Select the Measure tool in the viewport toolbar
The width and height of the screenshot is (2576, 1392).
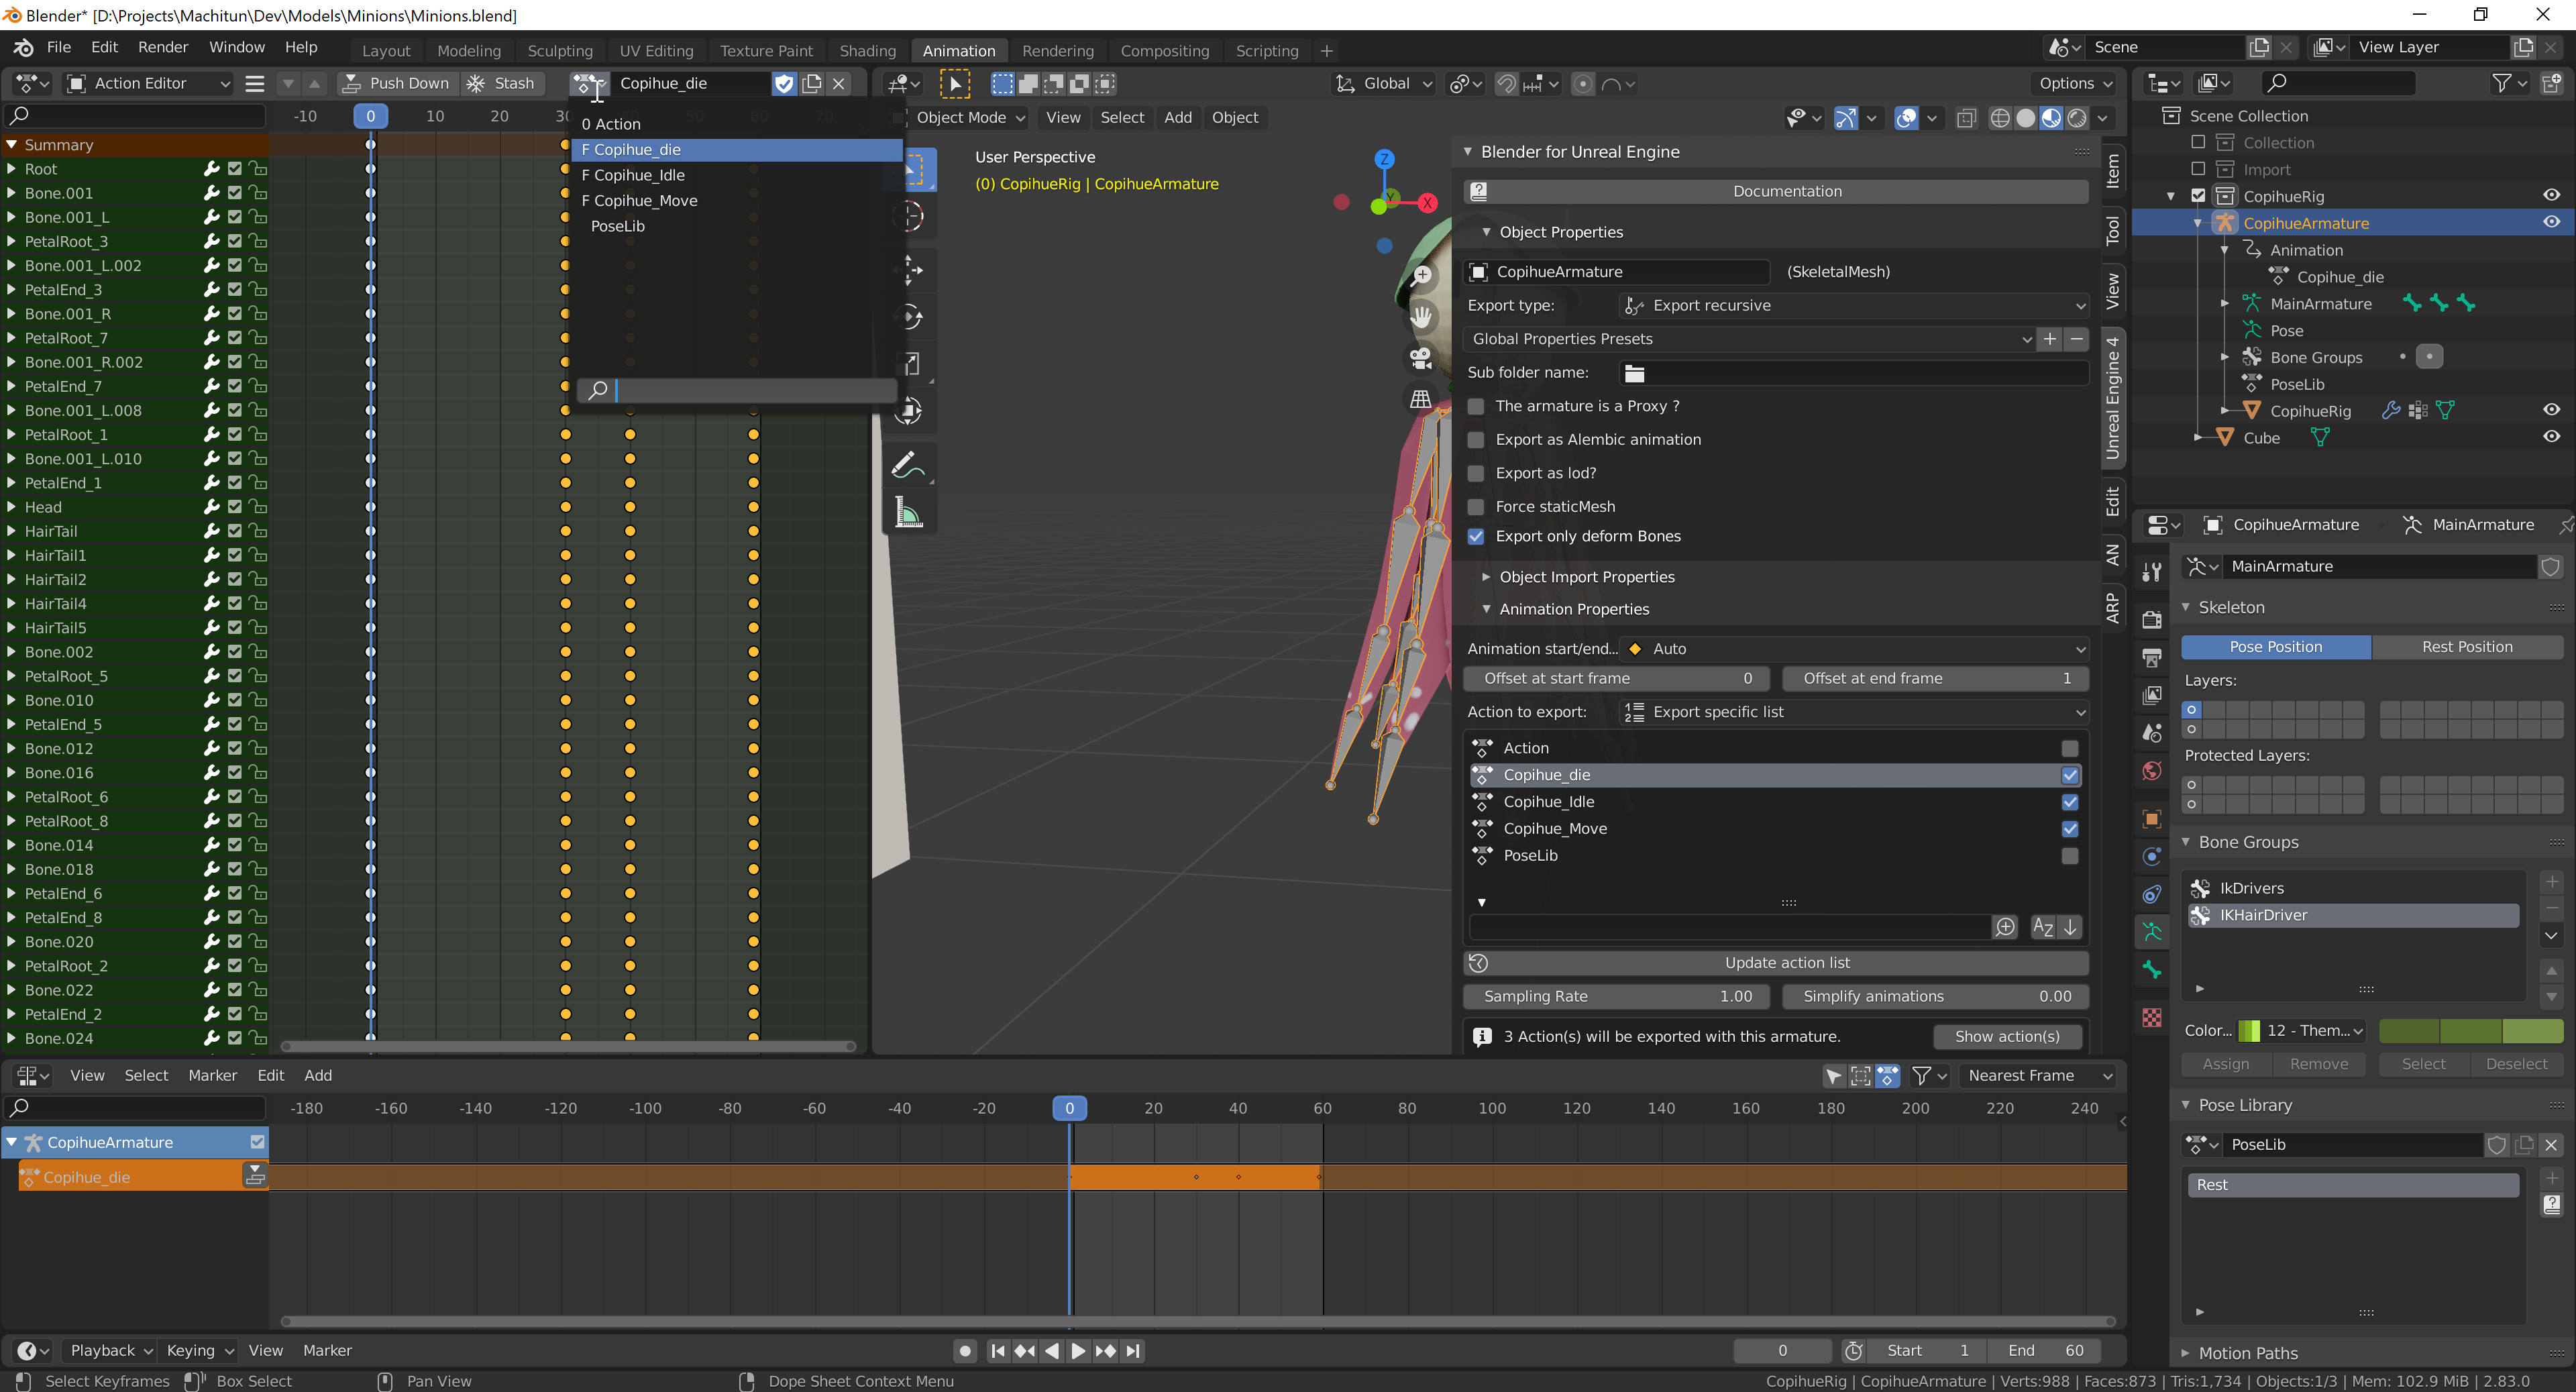click(x=910, y=511)
